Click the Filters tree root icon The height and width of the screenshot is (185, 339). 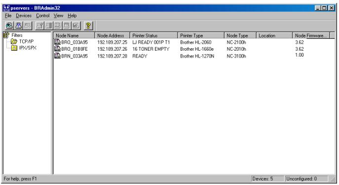[6, 35]
